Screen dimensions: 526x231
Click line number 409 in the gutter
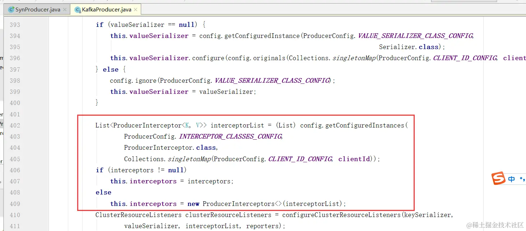click(15, 204)
